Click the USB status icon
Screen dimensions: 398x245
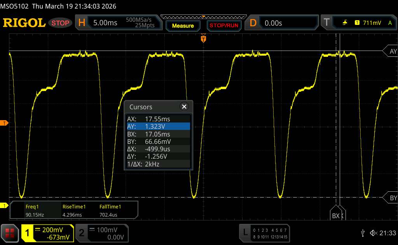tap(363, 233)
